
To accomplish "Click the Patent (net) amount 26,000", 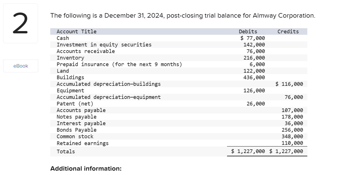I will tap(257, 103).
